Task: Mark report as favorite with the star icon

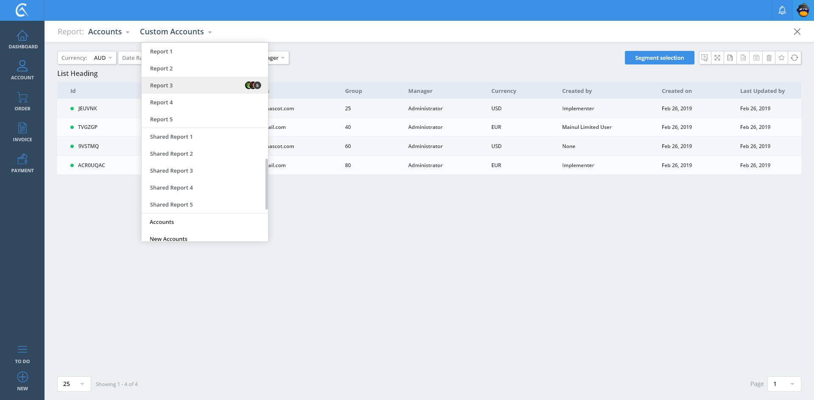Action: [x=781, y=58]
